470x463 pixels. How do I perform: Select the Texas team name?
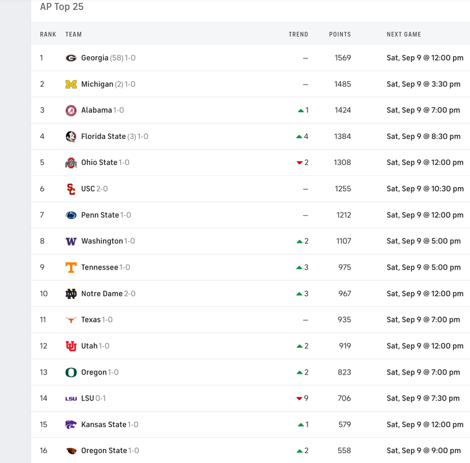pyautogui.click(x=91, y=320)
